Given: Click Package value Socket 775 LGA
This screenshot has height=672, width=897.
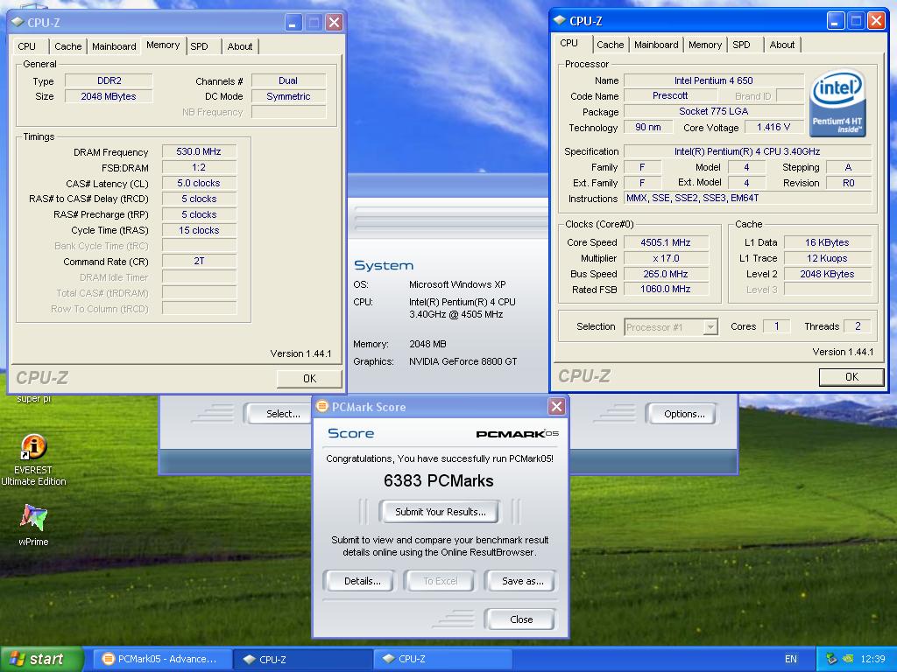Looking at the screenshot, I should pos(713,111).
